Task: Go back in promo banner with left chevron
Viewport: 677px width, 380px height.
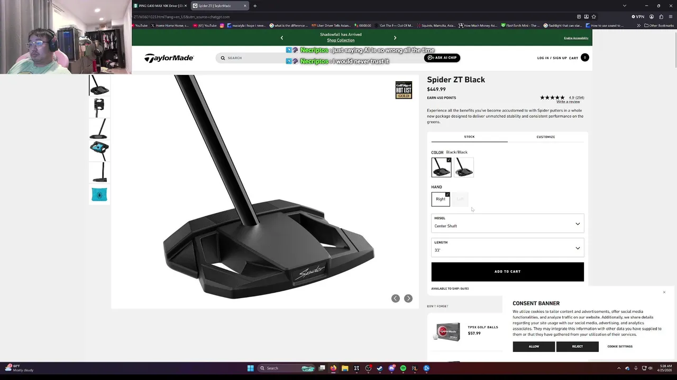Action: 282,37
